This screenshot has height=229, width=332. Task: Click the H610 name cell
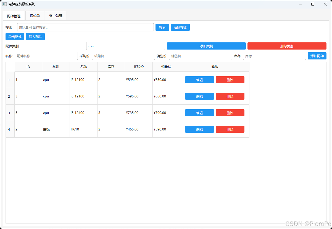[83, 129]
